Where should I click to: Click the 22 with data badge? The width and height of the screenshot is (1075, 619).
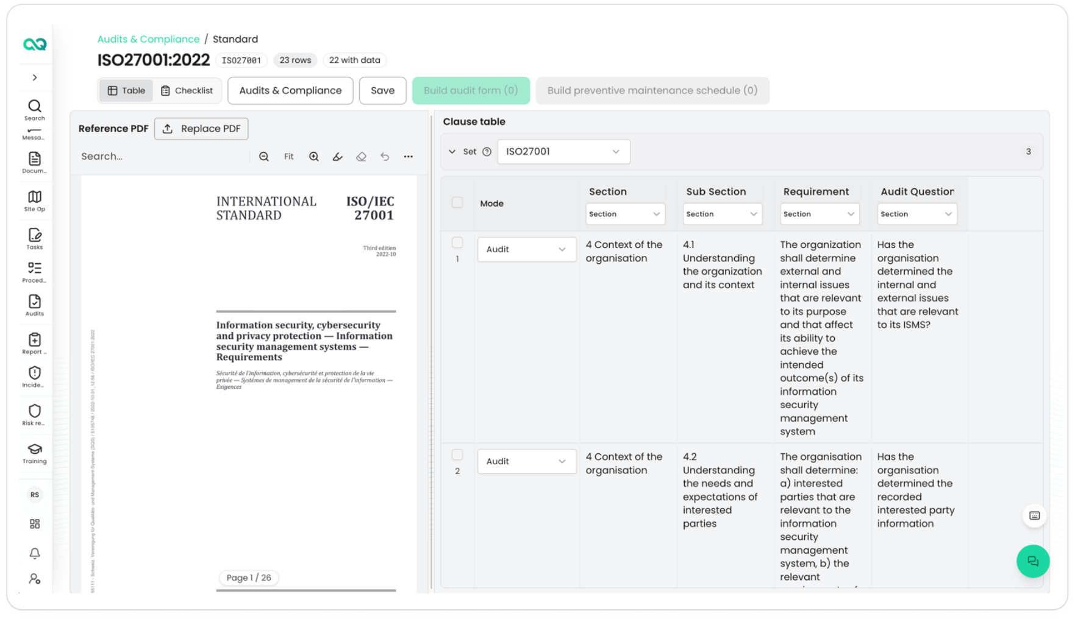(x=354, y=60)
